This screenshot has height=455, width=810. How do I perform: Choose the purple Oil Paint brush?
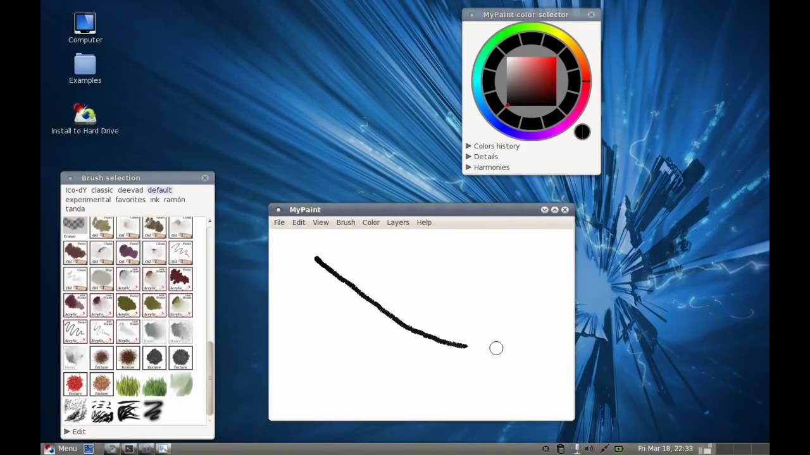(x=128, y=253)
